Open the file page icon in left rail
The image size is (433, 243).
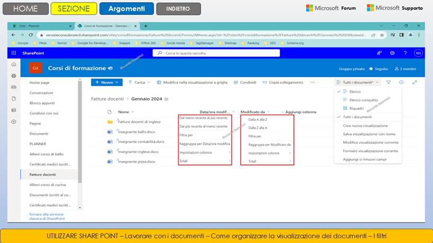(x=14, y=99)
